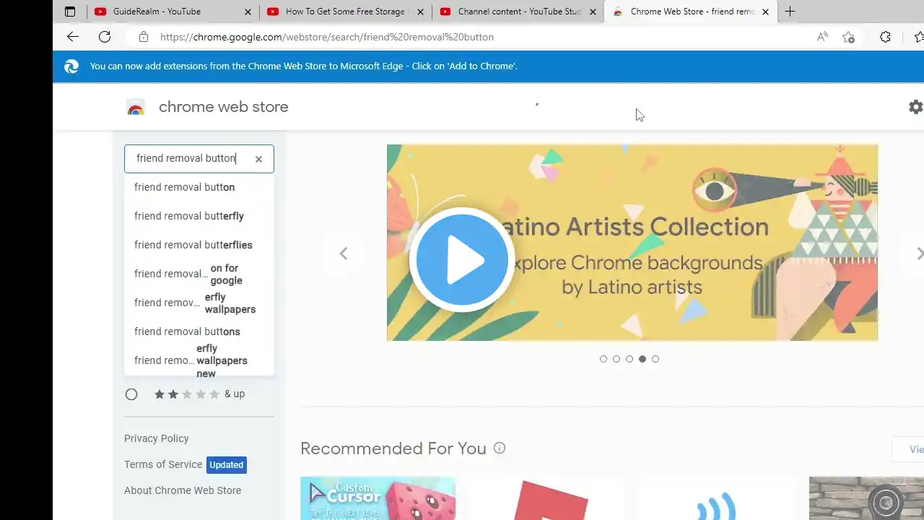Image resolution: width=924 pixels, height=520 pixels.
Task: Switch to the GuideRealm - YouTube tab
Action: coord(157,12)
